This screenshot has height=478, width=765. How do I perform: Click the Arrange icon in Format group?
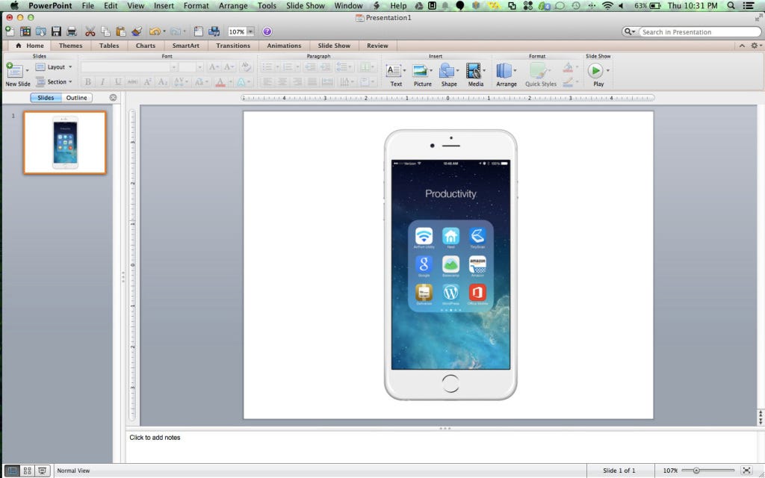pos(504,71)
